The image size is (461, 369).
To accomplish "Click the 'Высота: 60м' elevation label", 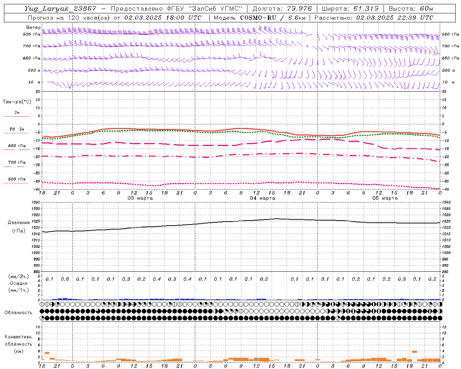I will click(411, 9).
